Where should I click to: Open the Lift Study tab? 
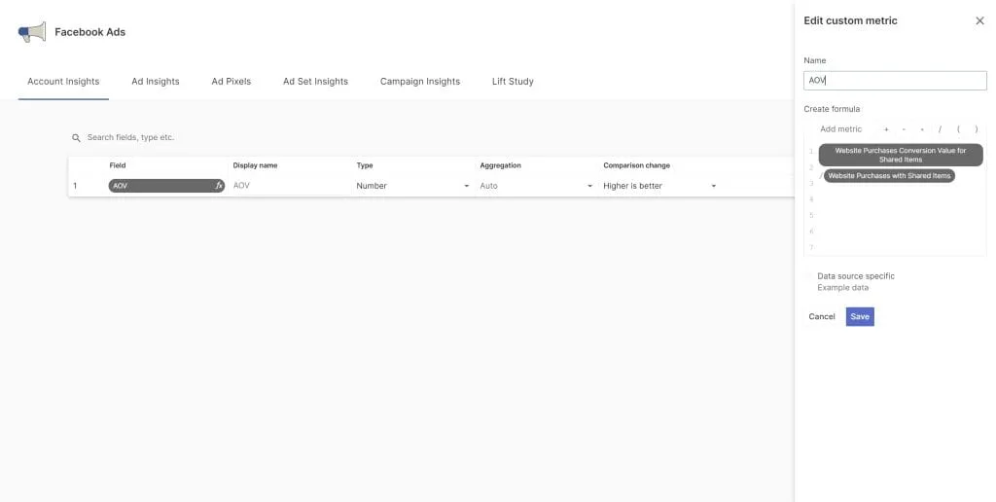(x=513, y=82)
